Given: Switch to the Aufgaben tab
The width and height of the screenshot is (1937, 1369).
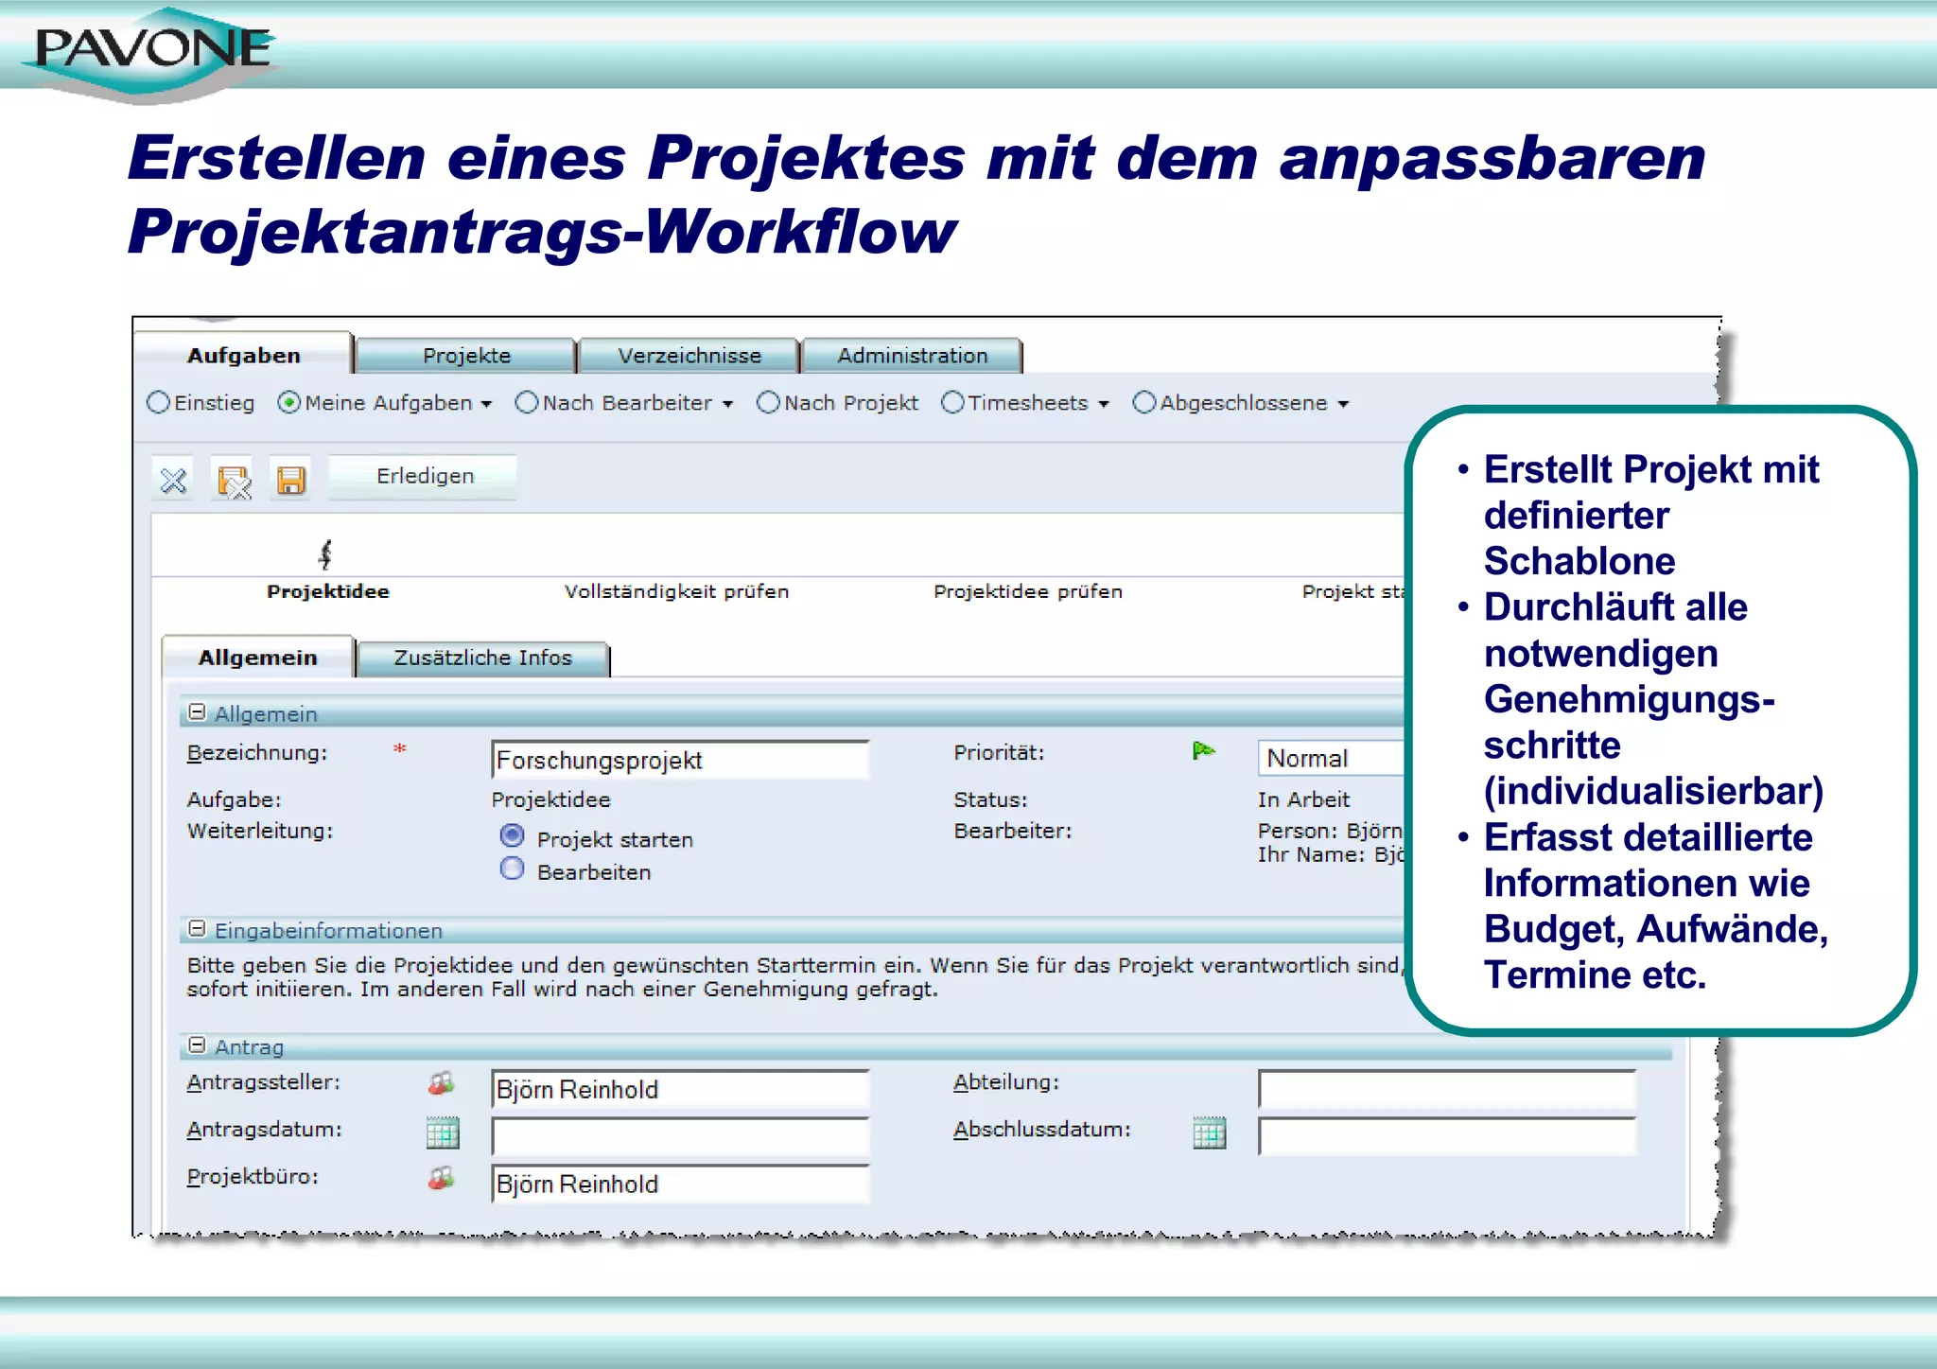Looking at the screenshot, I should (244, 355).
